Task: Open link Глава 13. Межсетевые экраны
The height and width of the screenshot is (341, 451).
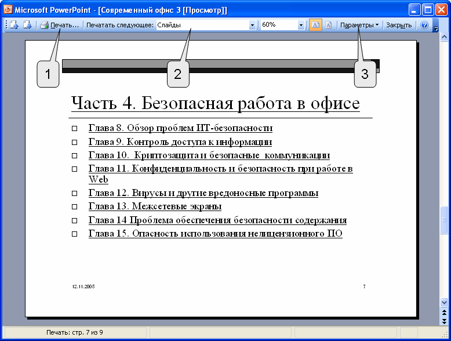Action: (155, 206)
